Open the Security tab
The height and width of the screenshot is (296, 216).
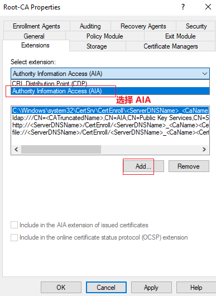pyautogui.click(x=196, y=26)
